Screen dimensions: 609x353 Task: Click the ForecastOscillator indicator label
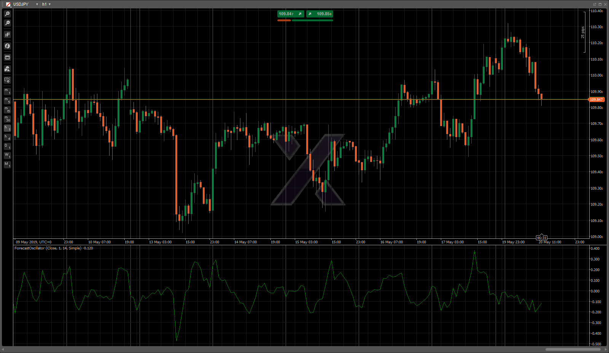pos(53,248)
